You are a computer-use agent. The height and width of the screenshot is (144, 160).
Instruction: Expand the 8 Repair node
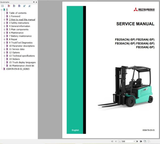pos(4,39)
